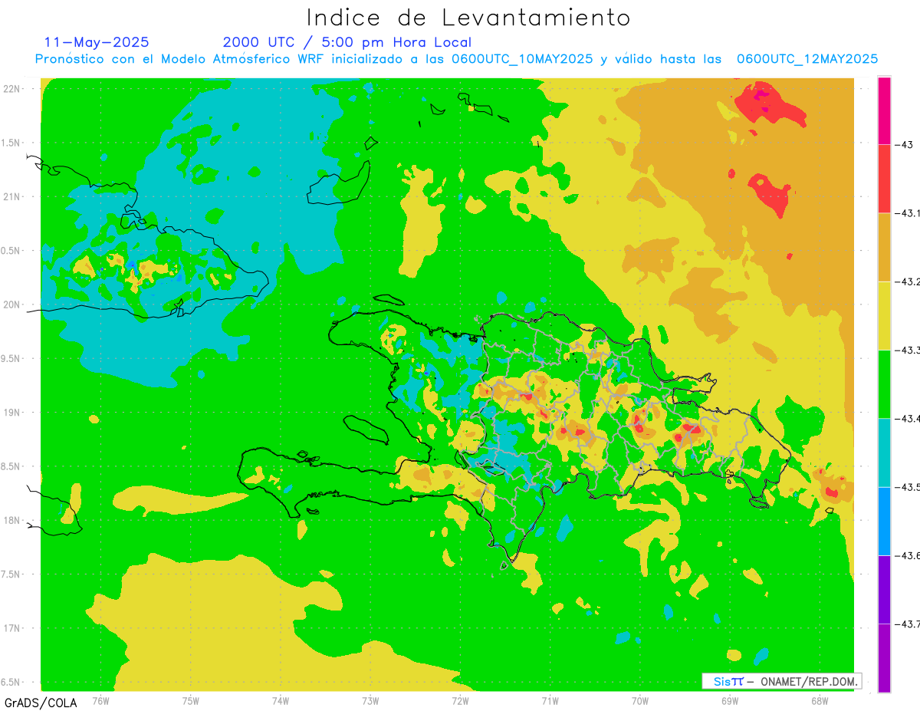Image resolution: width=920 pixels, height=711 pixels.
Task: Select the legend value '-43.5'
Action: click(907, 487)
